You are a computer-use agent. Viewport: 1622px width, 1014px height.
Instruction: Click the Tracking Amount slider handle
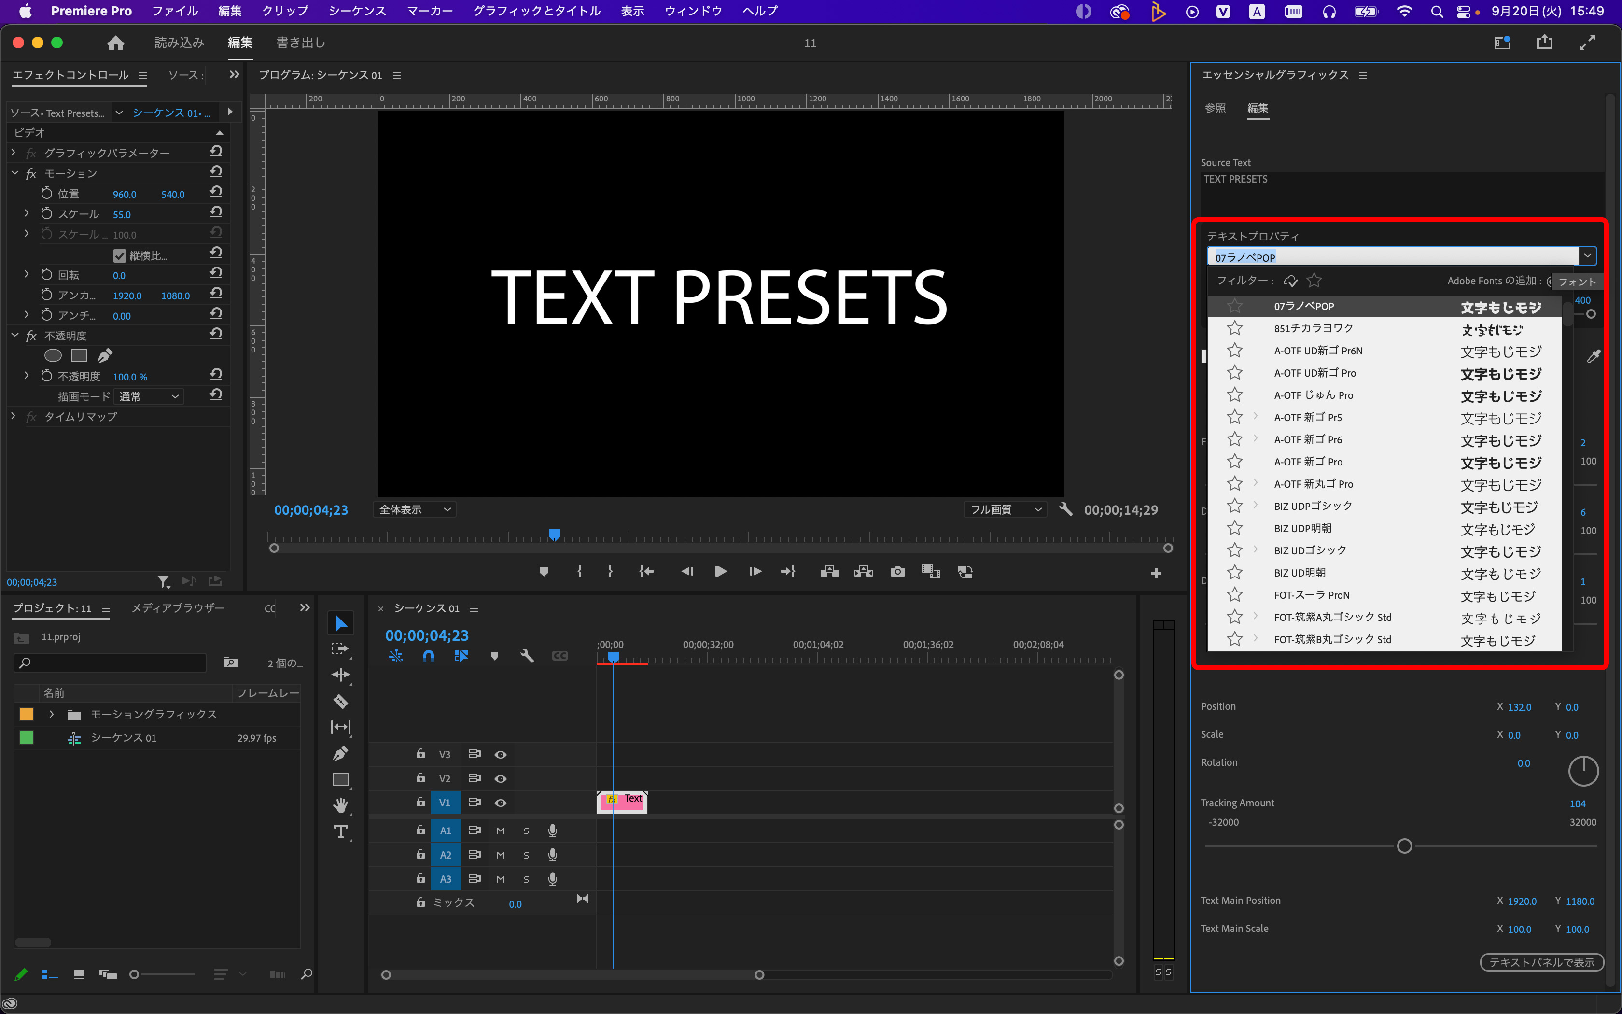pos(1404,846)
